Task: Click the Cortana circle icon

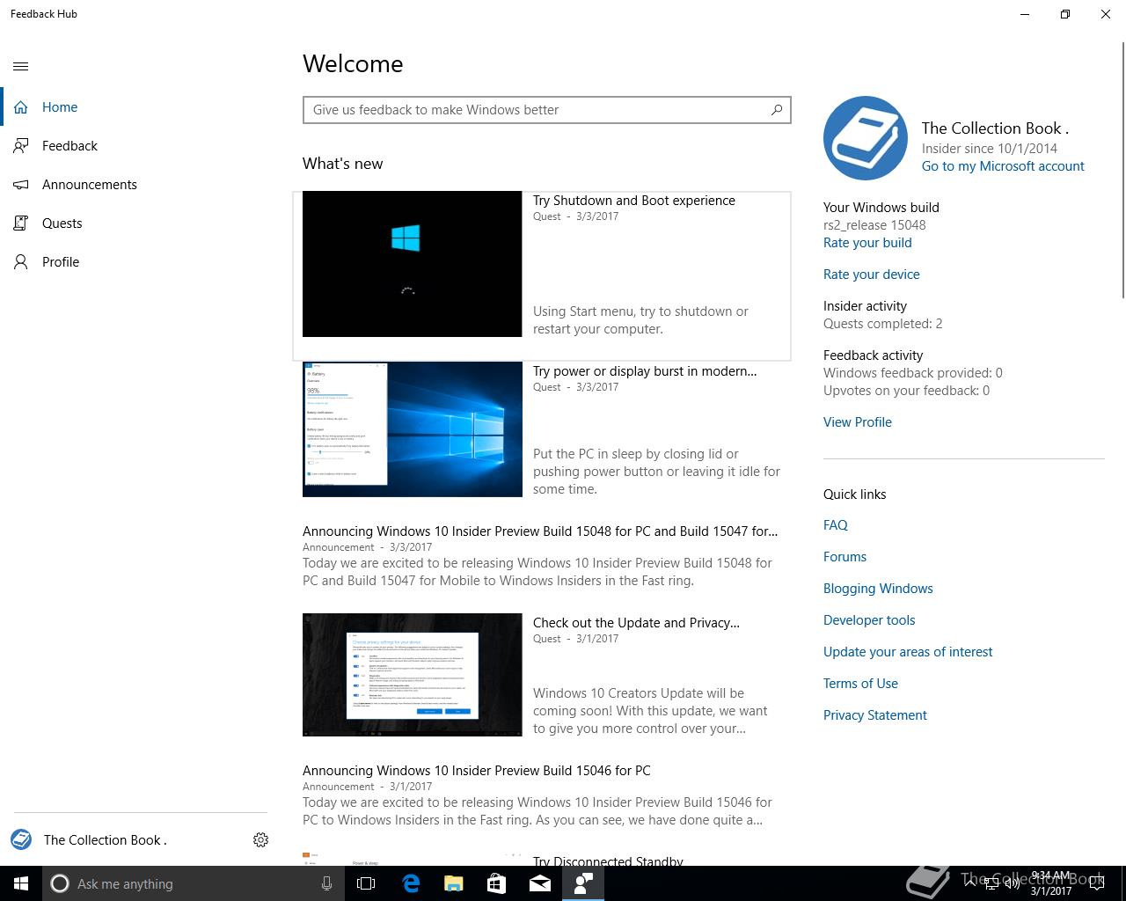Action: coord(60,883)
